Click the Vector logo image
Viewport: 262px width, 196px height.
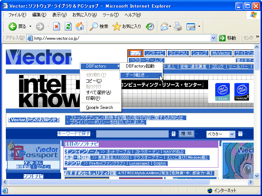[39, 57]
